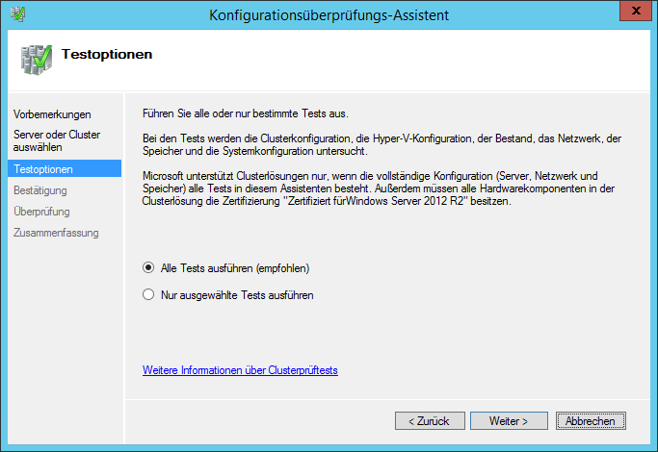Click the Zusammenfassung step in sidebar
Viewport: 658px width, 452px height.
click(56, 233)
